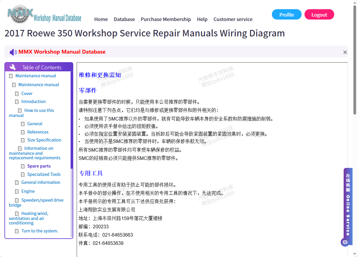This screenshot has height=257, width=357.
Task: Click the 专用工具 heading
Action: (91, 173)
